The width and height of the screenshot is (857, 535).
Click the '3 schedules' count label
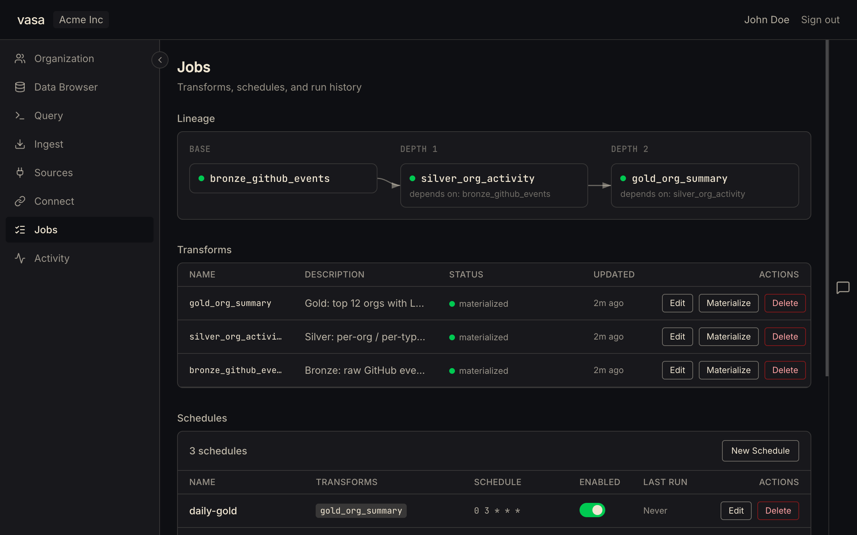click(218, 451)
